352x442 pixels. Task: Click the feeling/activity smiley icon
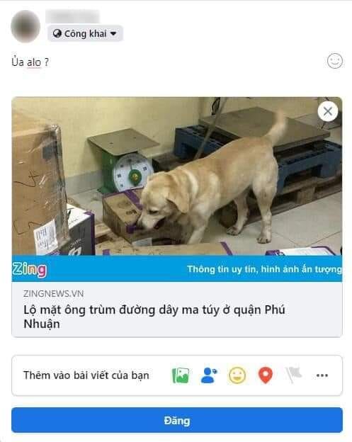(x=237, y=375)
